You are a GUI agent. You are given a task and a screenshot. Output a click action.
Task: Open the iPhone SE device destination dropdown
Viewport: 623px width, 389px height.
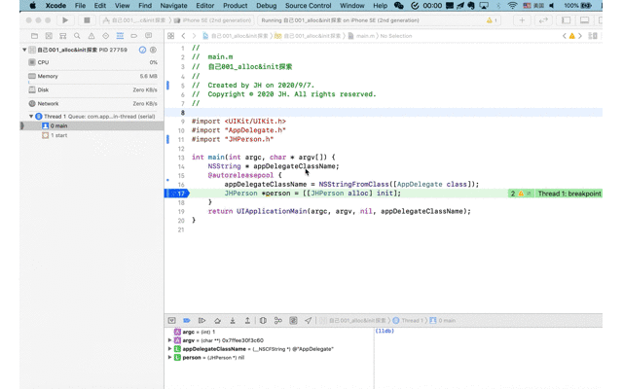tap(213, 20)
